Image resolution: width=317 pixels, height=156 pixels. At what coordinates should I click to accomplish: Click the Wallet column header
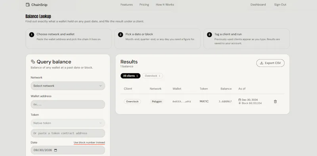pyautogui.click(x=177, y=89)
